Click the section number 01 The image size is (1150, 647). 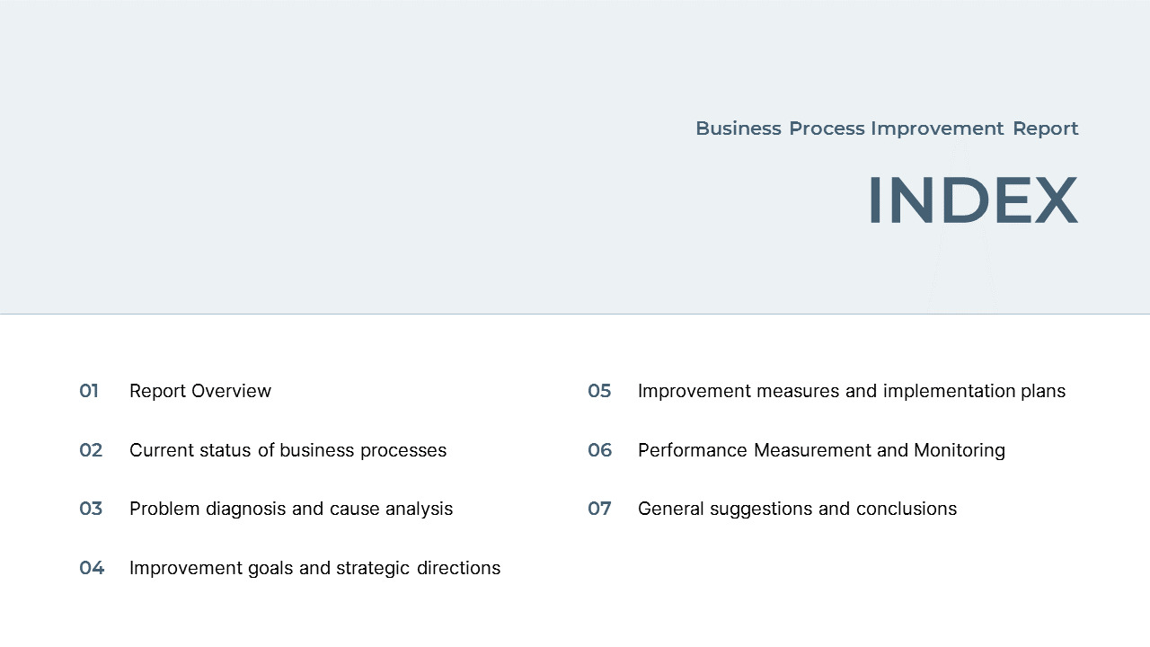click(x=89, y=391)
